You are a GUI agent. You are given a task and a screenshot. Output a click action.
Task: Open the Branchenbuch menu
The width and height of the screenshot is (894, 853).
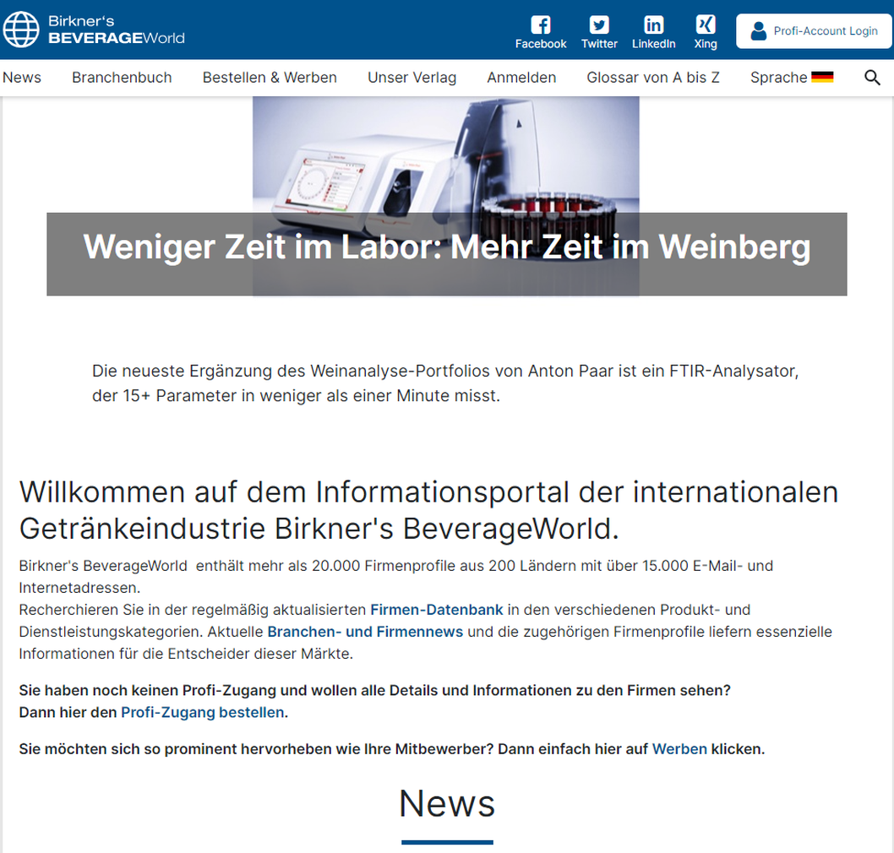point(122,78)
